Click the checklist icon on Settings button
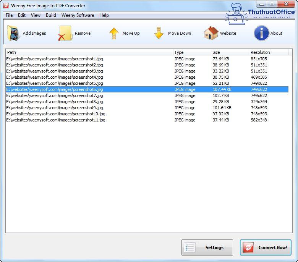298x262 pixels. click(189, 247)
